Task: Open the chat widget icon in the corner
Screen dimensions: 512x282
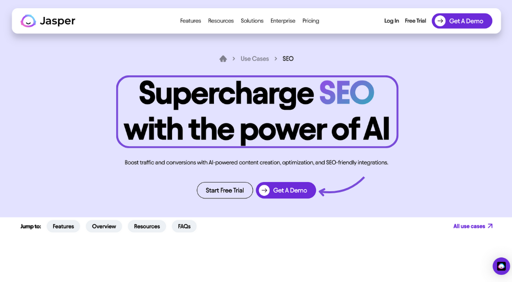Action: (501, 266)
